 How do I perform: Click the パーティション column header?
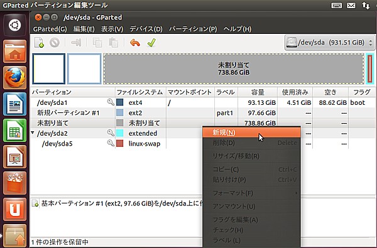73,92
